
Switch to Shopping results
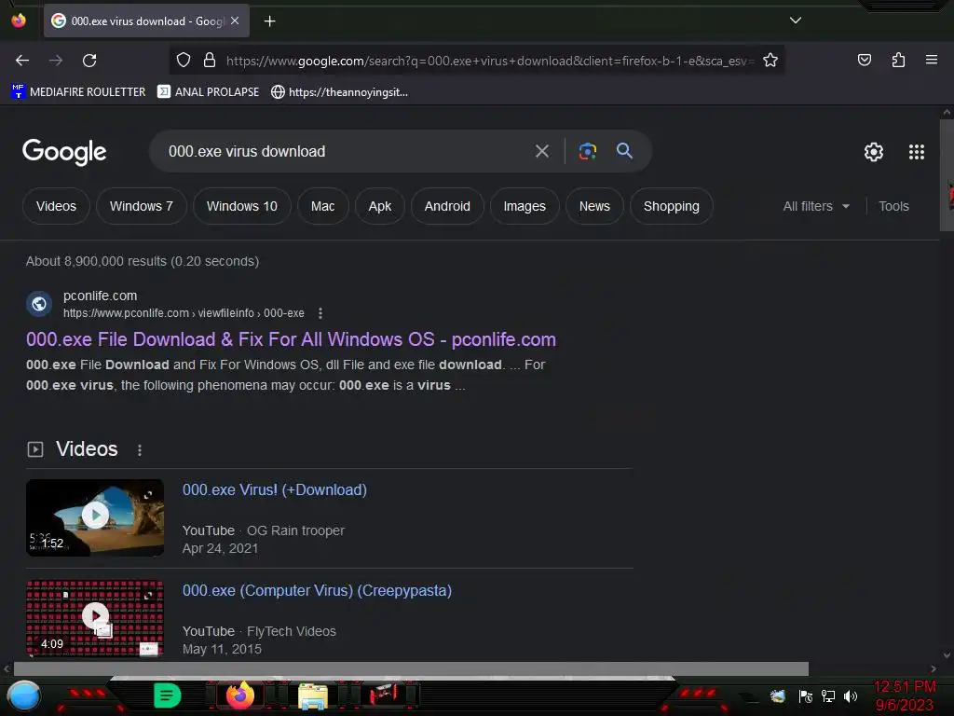point(671,206)
